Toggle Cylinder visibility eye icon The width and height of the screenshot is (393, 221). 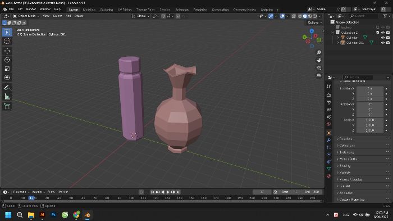[383, 38]
